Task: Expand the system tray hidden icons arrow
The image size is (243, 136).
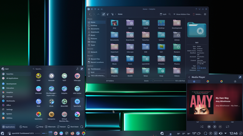Action: click(x=226, y=133)
